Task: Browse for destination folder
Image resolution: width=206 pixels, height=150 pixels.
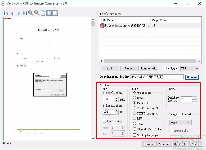Action: pyautogui.click(x=192, y=77)
